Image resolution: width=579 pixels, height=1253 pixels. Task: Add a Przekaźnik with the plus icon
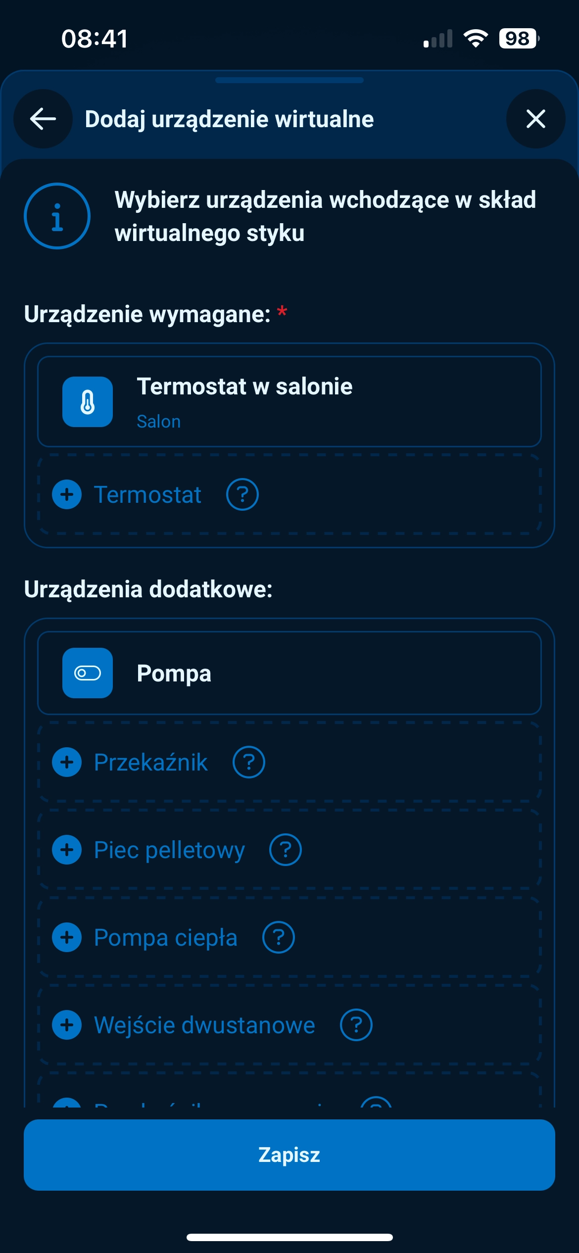[67, 762]
